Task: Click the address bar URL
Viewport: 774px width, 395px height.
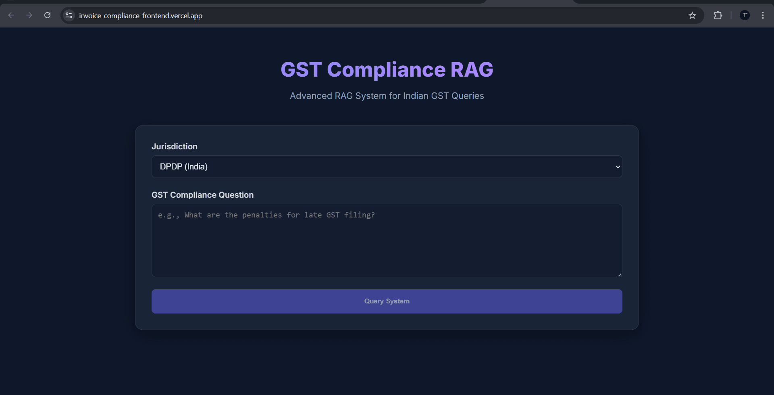Action: click(x=141, y=16)
